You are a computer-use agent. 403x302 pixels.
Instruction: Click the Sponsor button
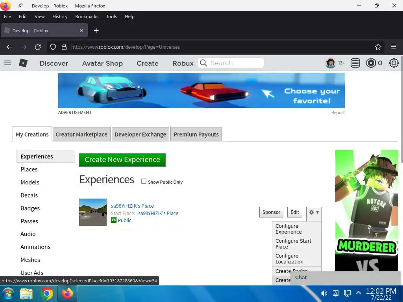271,212
